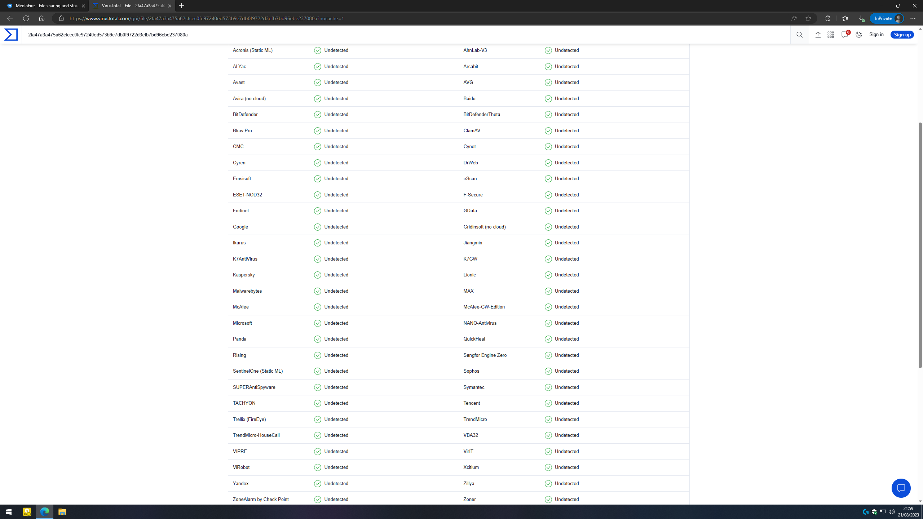
Task: Click McAfee-GW-Edition engine name
Action: pyautogui.click(x=484, y=307)
